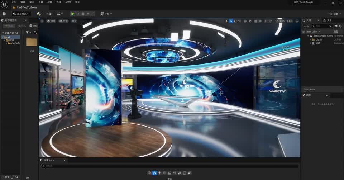Click the Lit view mode button
Viewport: 344px width, 180px height.
coord(63,21)
